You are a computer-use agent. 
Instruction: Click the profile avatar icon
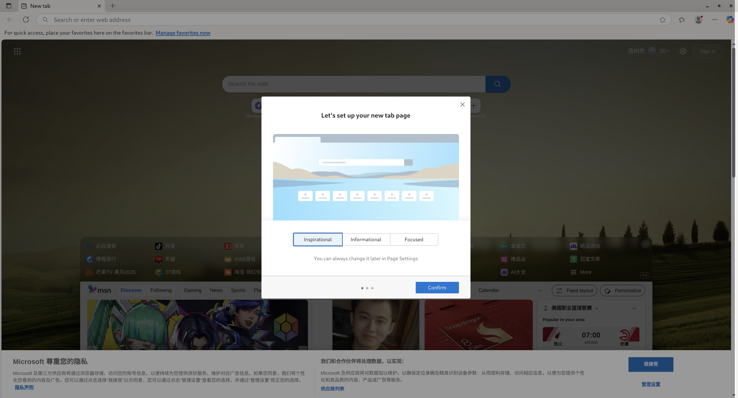click(699, 20)
